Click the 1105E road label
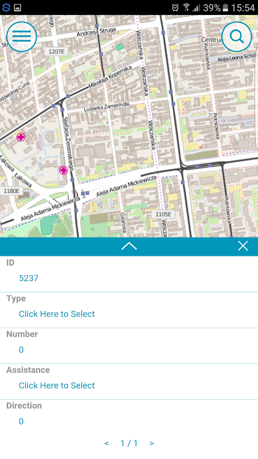258x459 pixels. coord(163,214)
